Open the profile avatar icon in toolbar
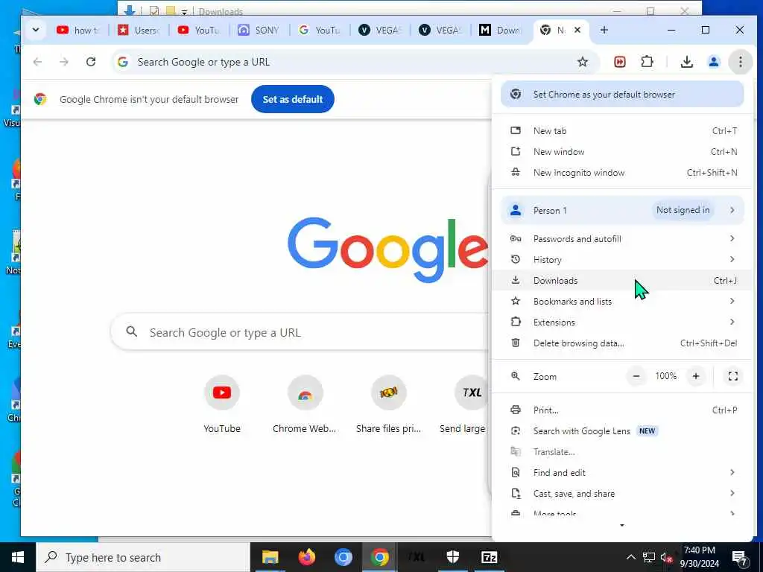This screenshot has width=763, height=572. point(713,62)
